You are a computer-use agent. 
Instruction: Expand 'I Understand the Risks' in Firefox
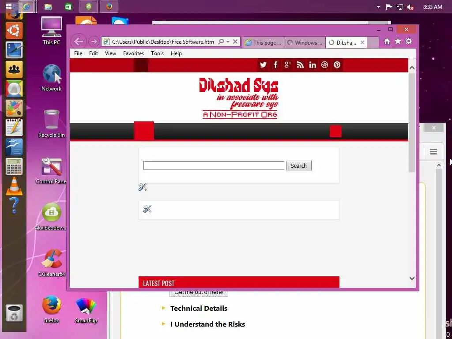tap(207, 324)
